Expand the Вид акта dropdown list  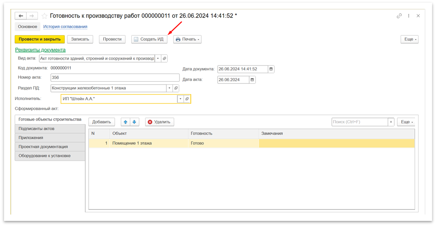(x=158, y=58)
